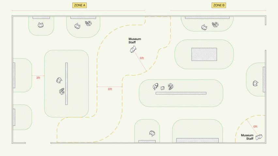Click the ZONE B yellow label

pyautogui.click(x=219, y=5)
